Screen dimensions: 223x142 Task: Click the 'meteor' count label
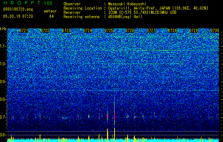tap(50, 11)
